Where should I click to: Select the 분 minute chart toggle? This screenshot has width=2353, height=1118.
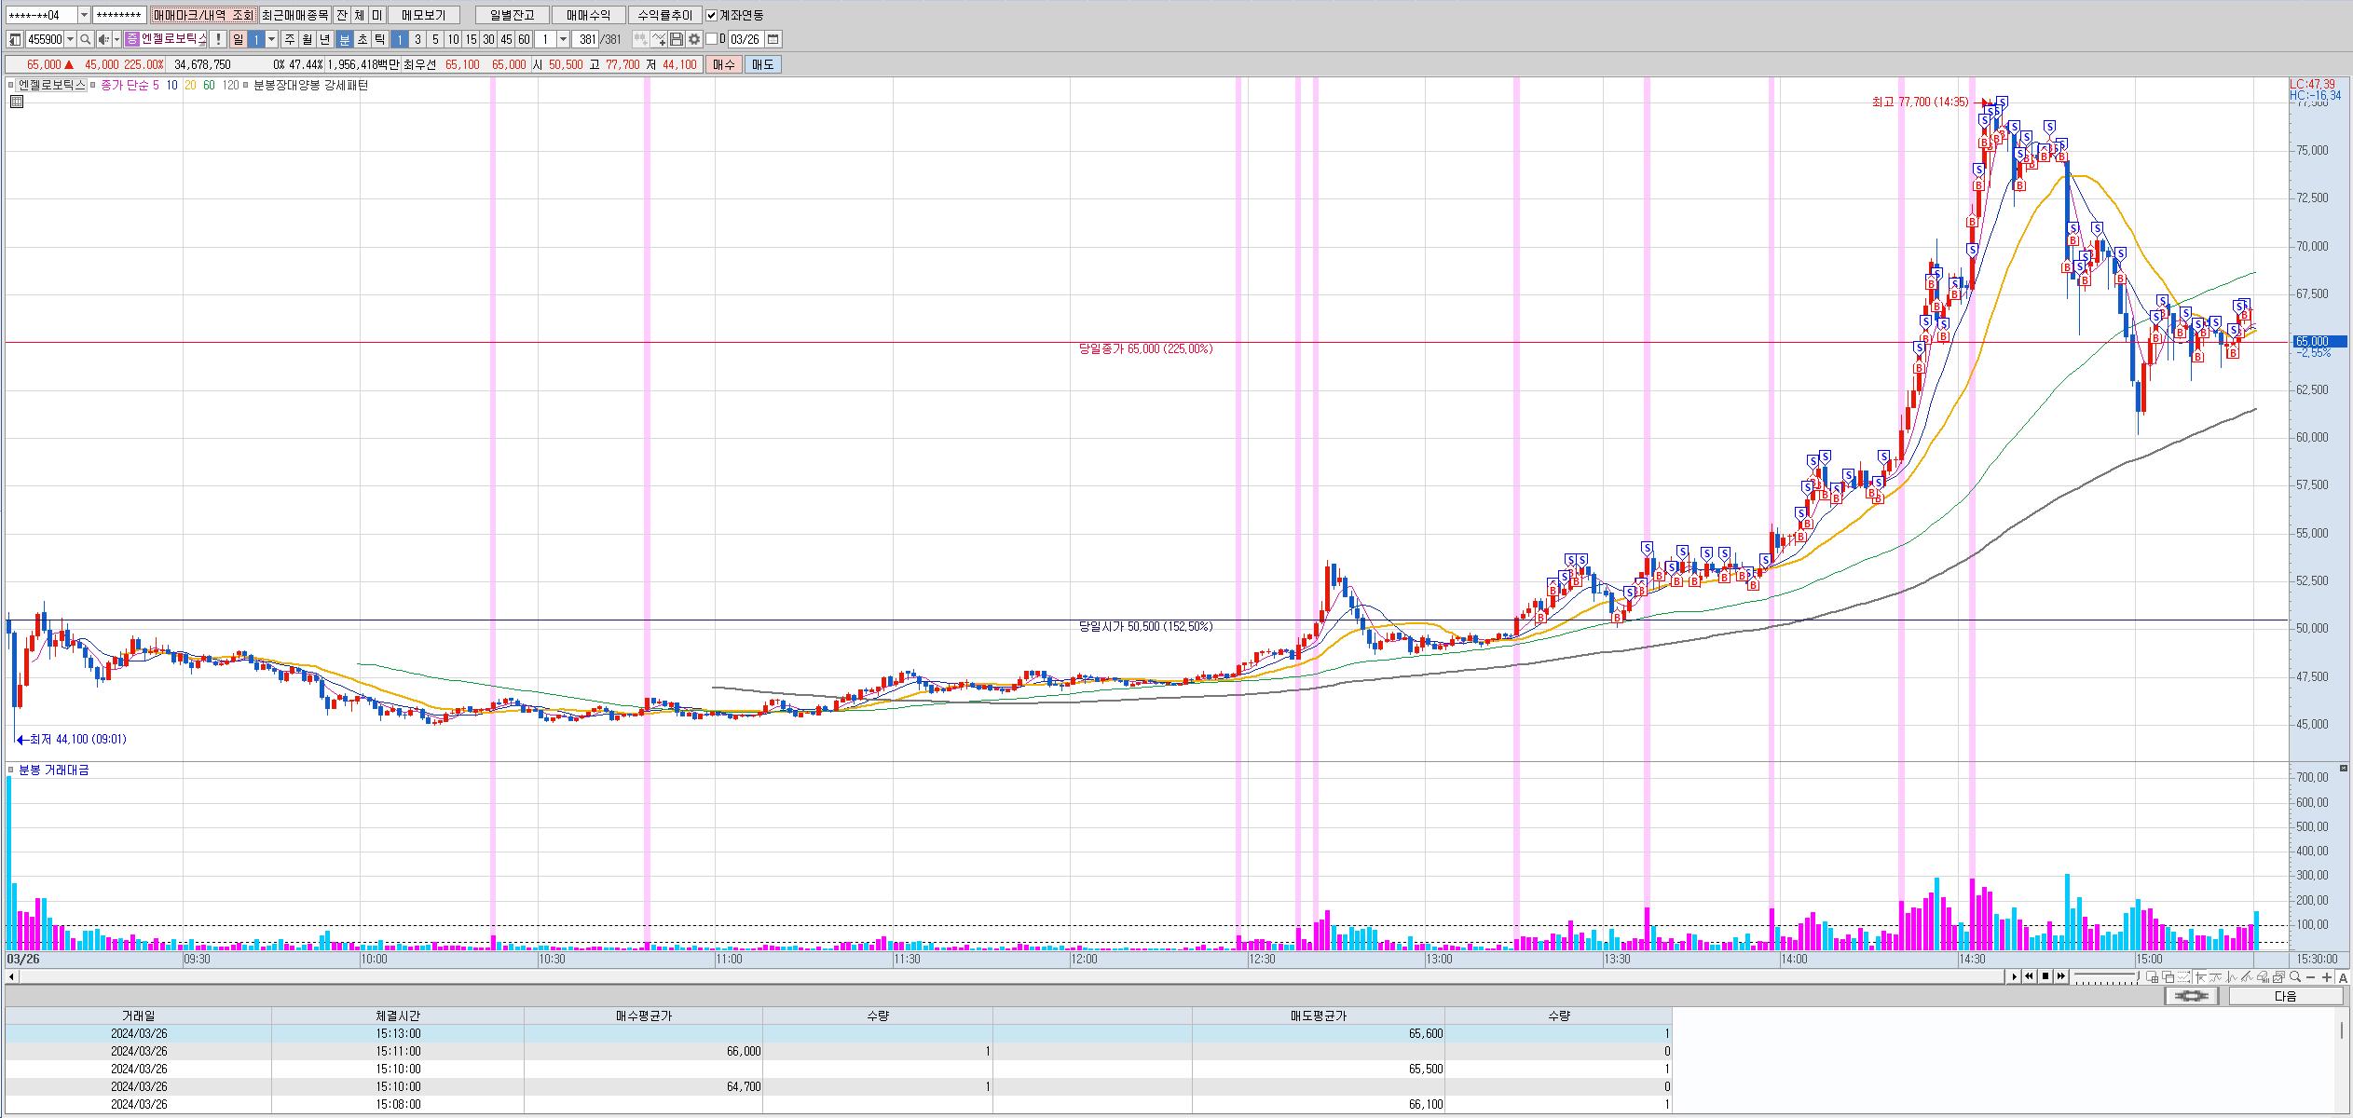point(344,39)
